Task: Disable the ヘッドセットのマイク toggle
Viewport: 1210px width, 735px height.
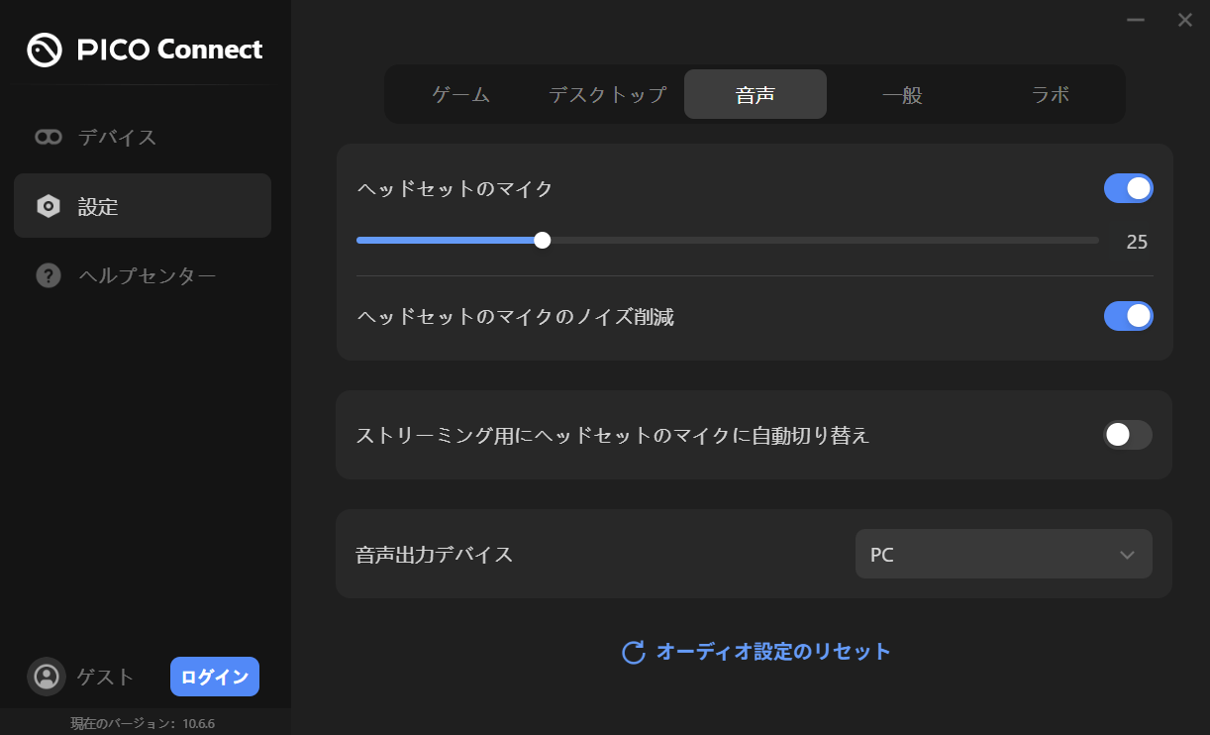Action: 1128,188
